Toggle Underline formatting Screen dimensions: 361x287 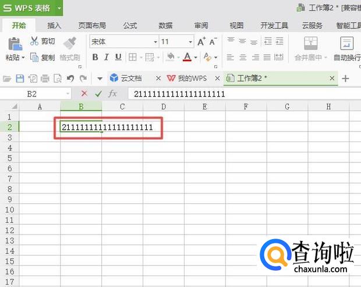(x=118, y=57)
